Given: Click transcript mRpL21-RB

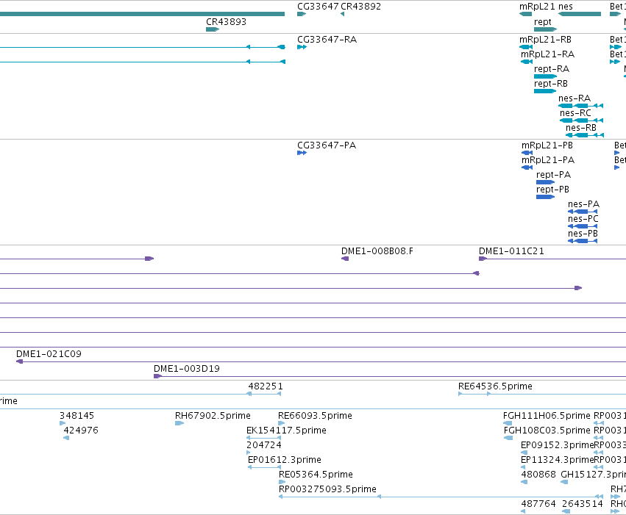Looking at the screenshot, I should click(545, 40).
